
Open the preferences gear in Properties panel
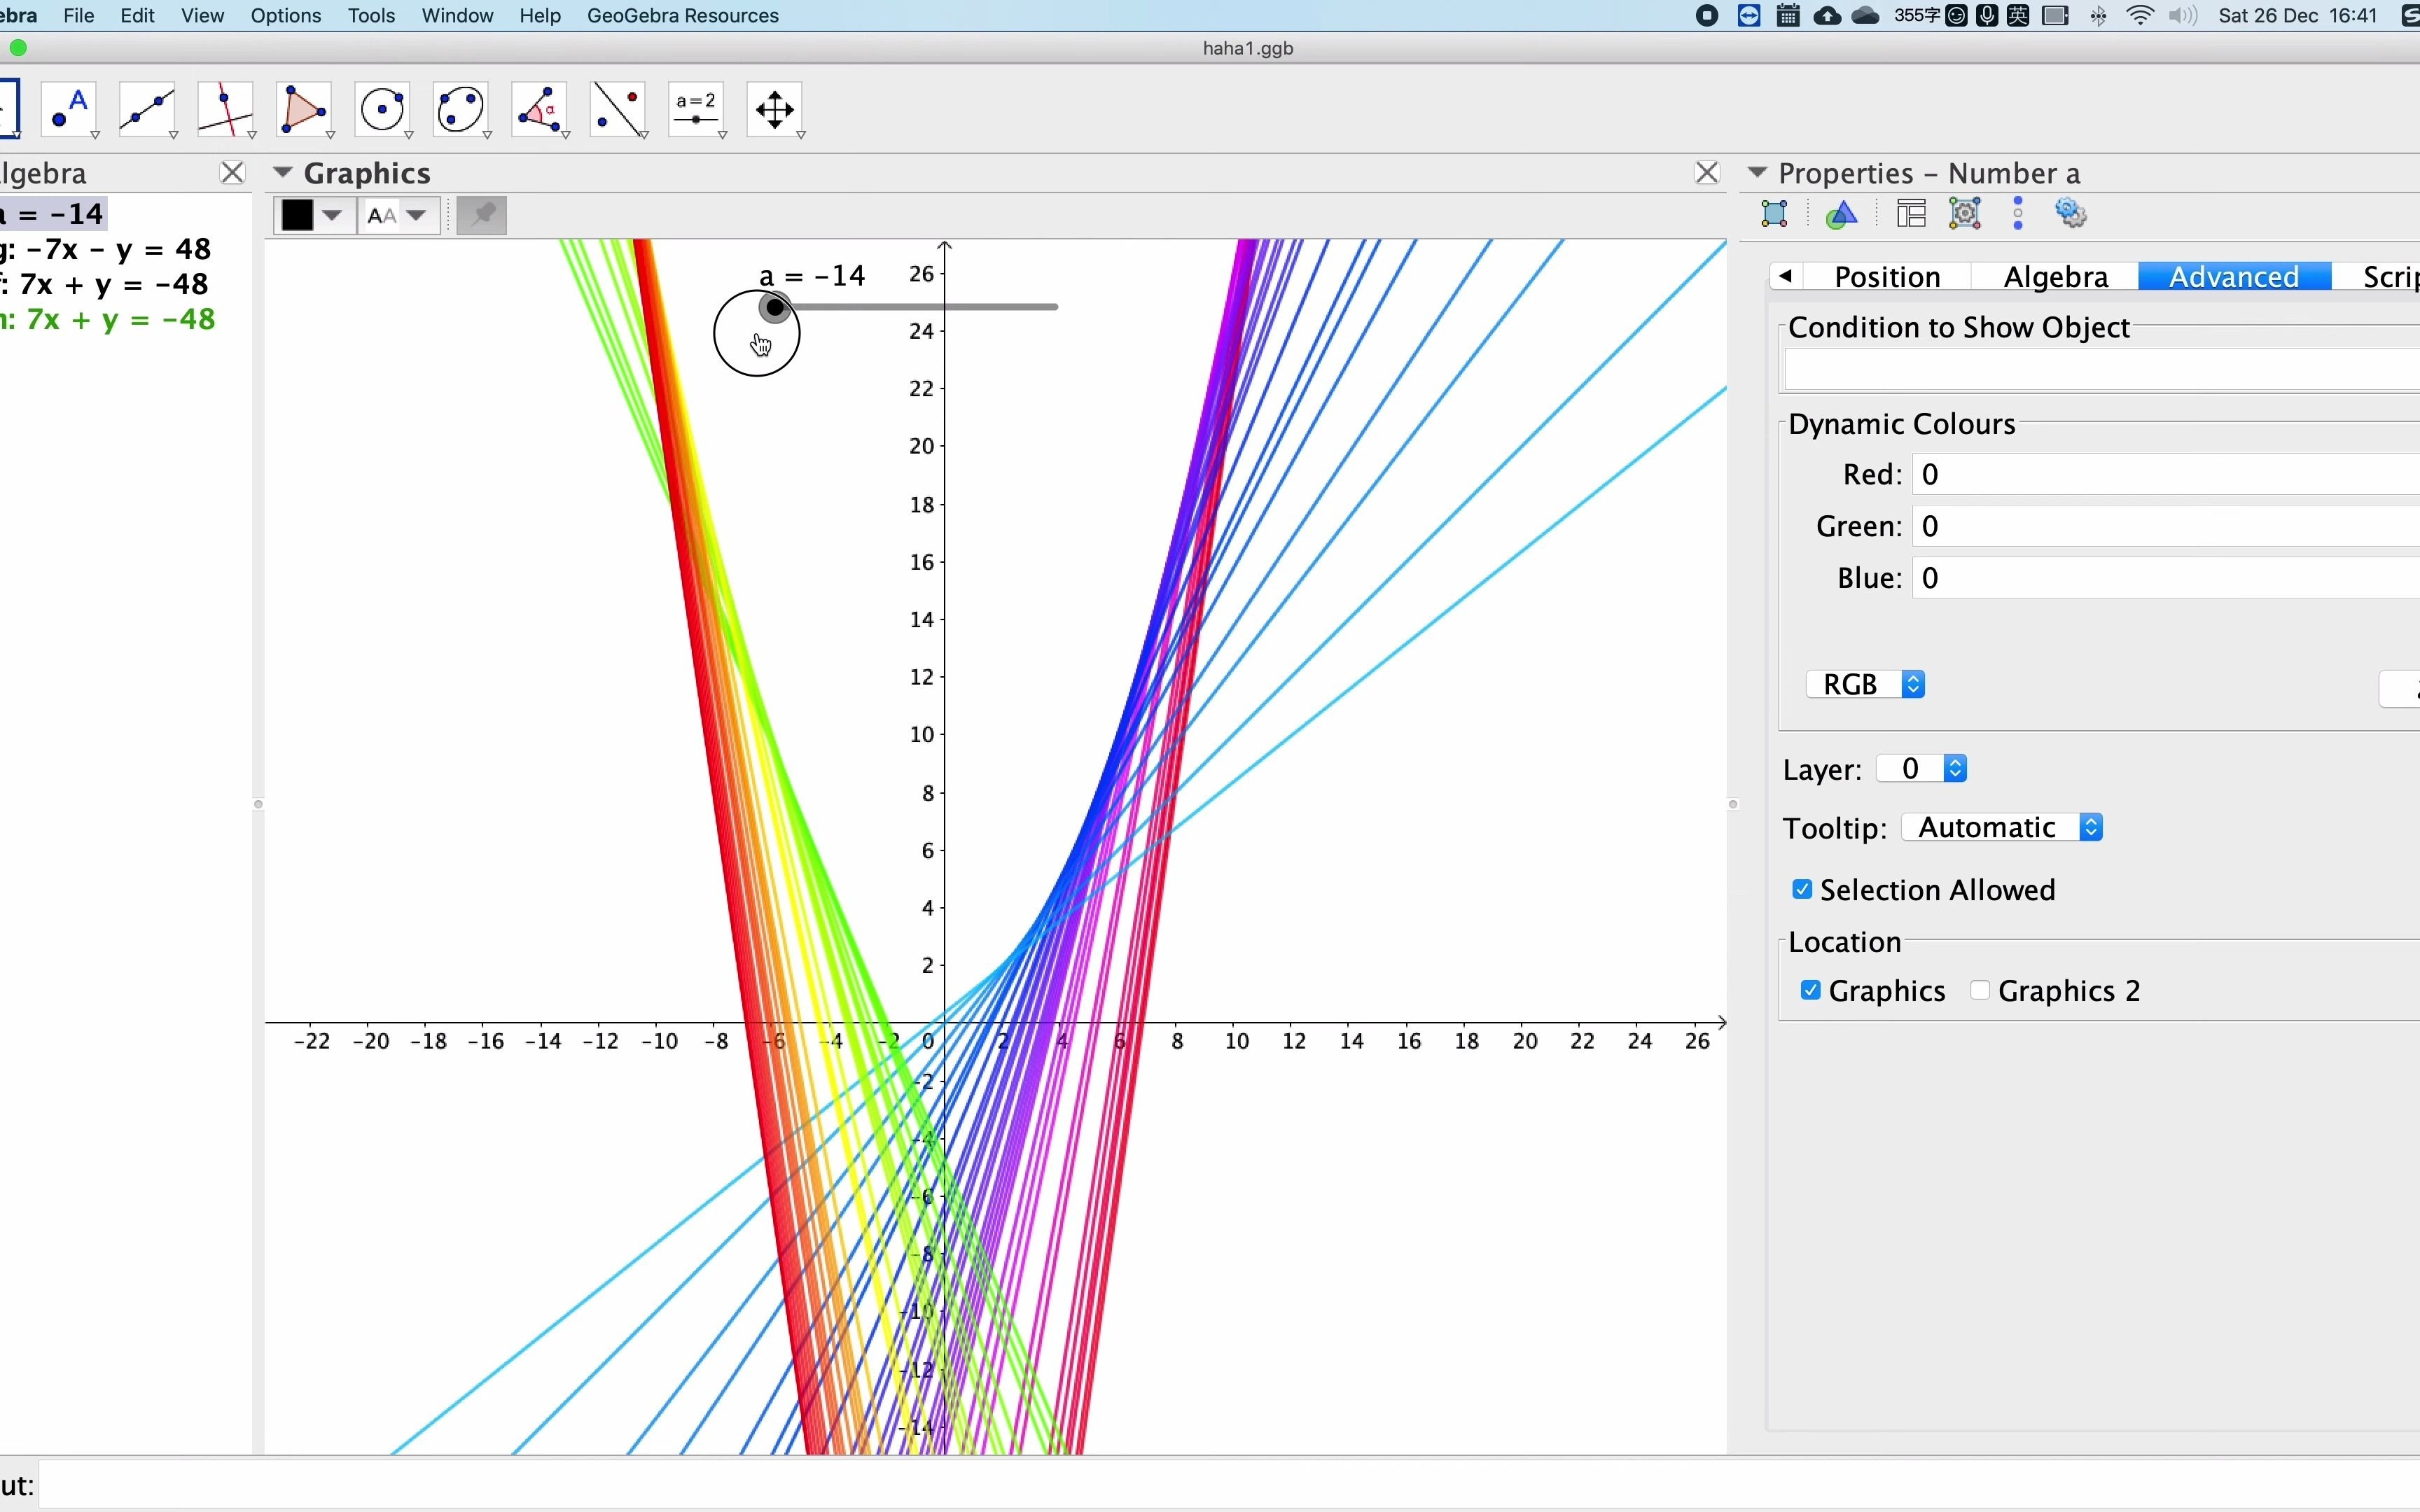click(x=2072, y=213)
